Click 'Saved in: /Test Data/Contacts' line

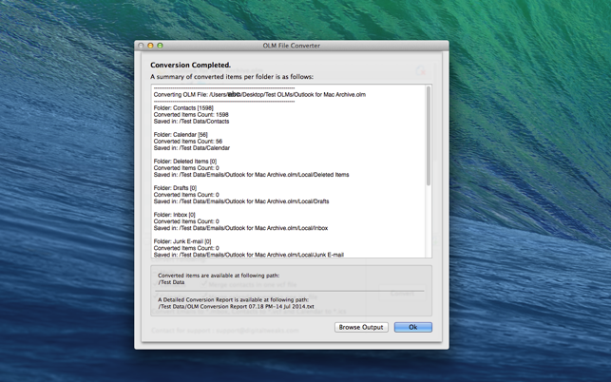click(x=191, y=122)
